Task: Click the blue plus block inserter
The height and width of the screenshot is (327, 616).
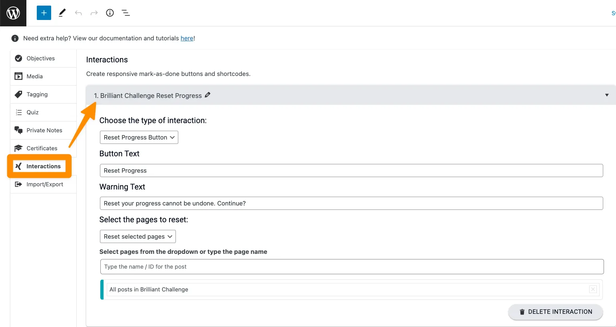Action: pyautogui.click(x=44, y=13)
